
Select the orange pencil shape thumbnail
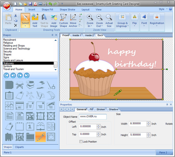(x=40, y=137)
